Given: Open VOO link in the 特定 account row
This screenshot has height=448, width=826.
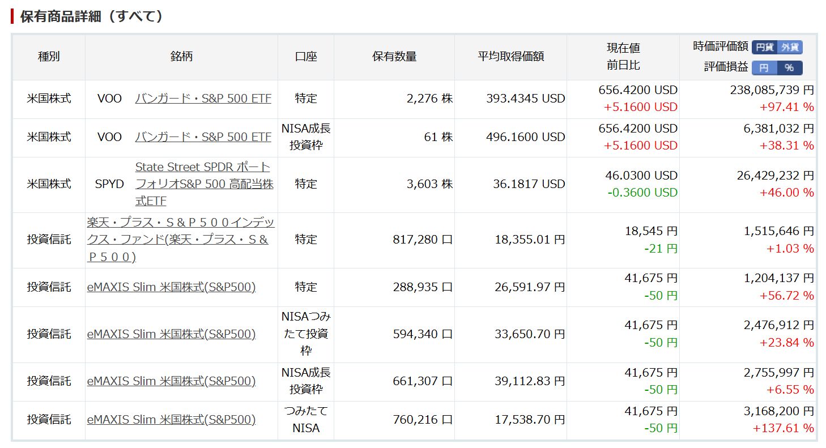Looking at the screenshot, I should (203, 99).
